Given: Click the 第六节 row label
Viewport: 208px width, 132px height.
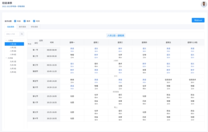Looking at the screenshot, I should coord(35,87).
